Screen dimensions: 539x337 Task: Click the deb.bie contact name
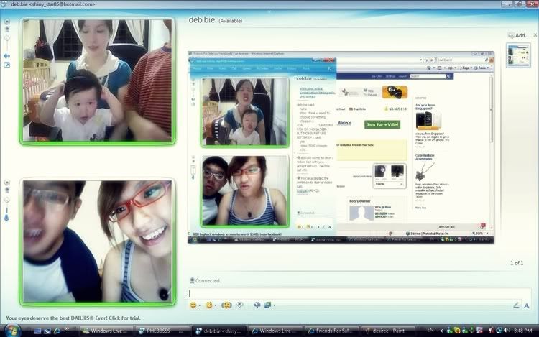point(201,20)
